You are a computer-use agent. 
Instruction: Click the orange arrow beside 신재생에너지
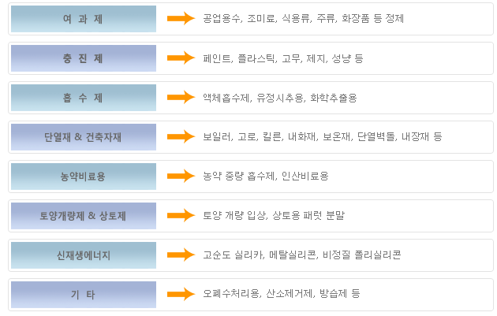(x=181, y=255)
